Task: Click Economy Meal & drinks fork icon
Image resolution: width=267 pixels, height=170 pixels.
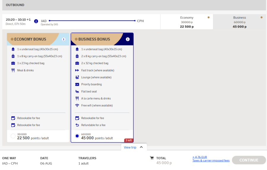Action: click(13, 70)
